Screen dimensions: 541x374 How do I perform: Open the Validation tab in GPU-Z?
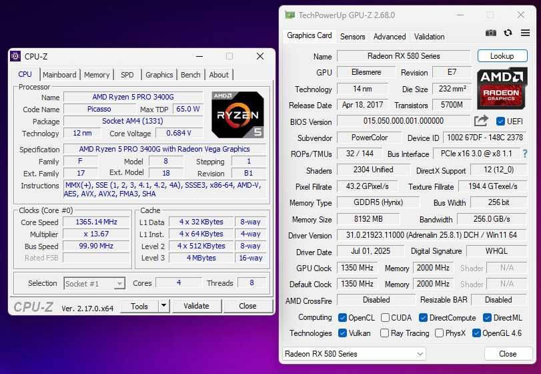click(429, 37)
